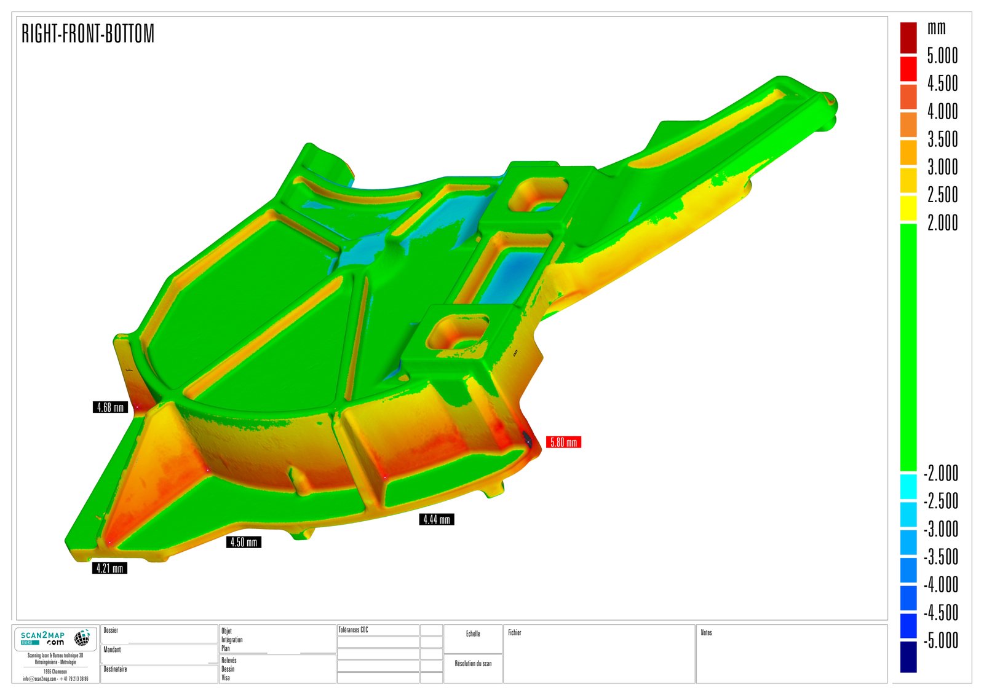
Task: Click the SCAN2MAP globe logo icon
Action: click(x=82, y=638)
